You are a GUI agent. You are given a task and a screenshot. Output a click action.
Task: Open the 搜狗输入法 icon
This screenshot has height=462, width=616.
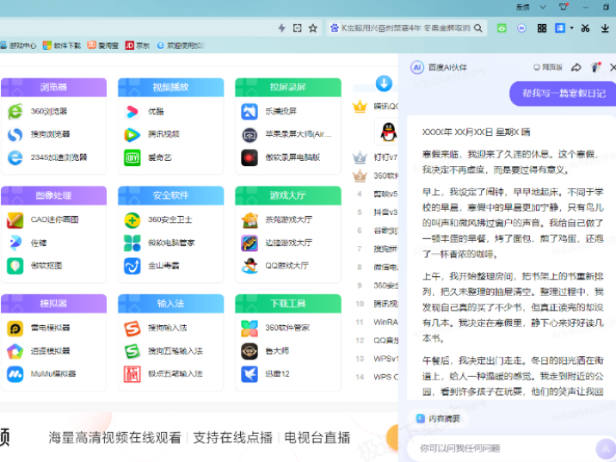[132, 328]
